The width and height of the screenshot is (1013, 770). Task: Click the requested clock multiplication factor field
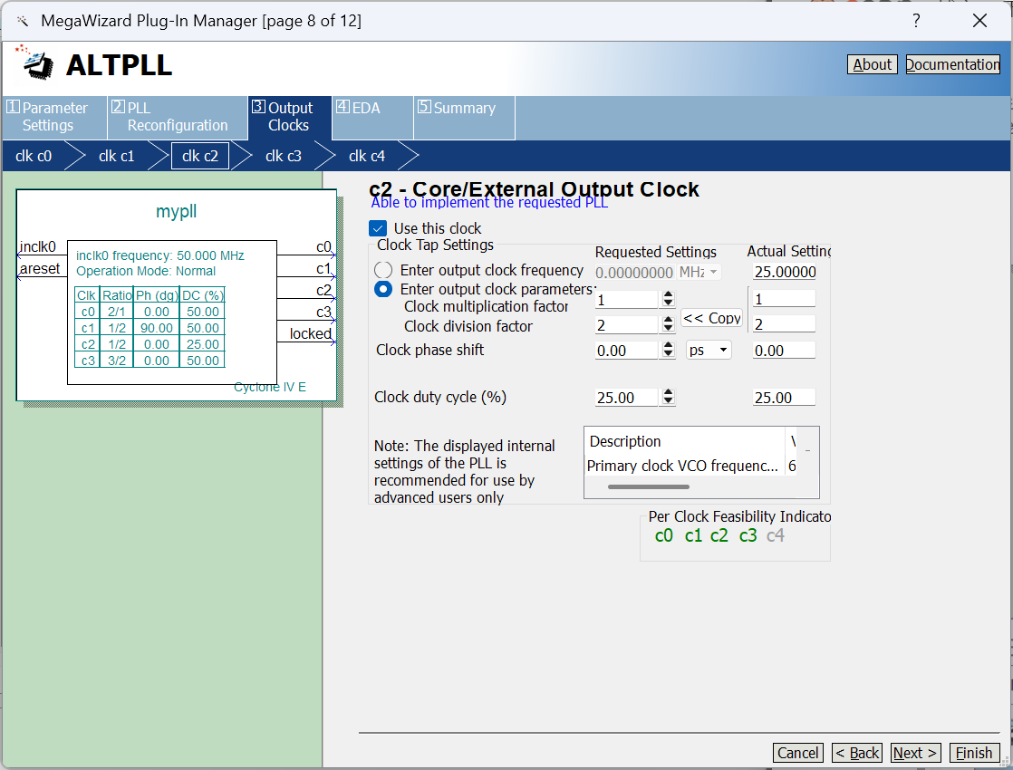(x=627, y=300)
